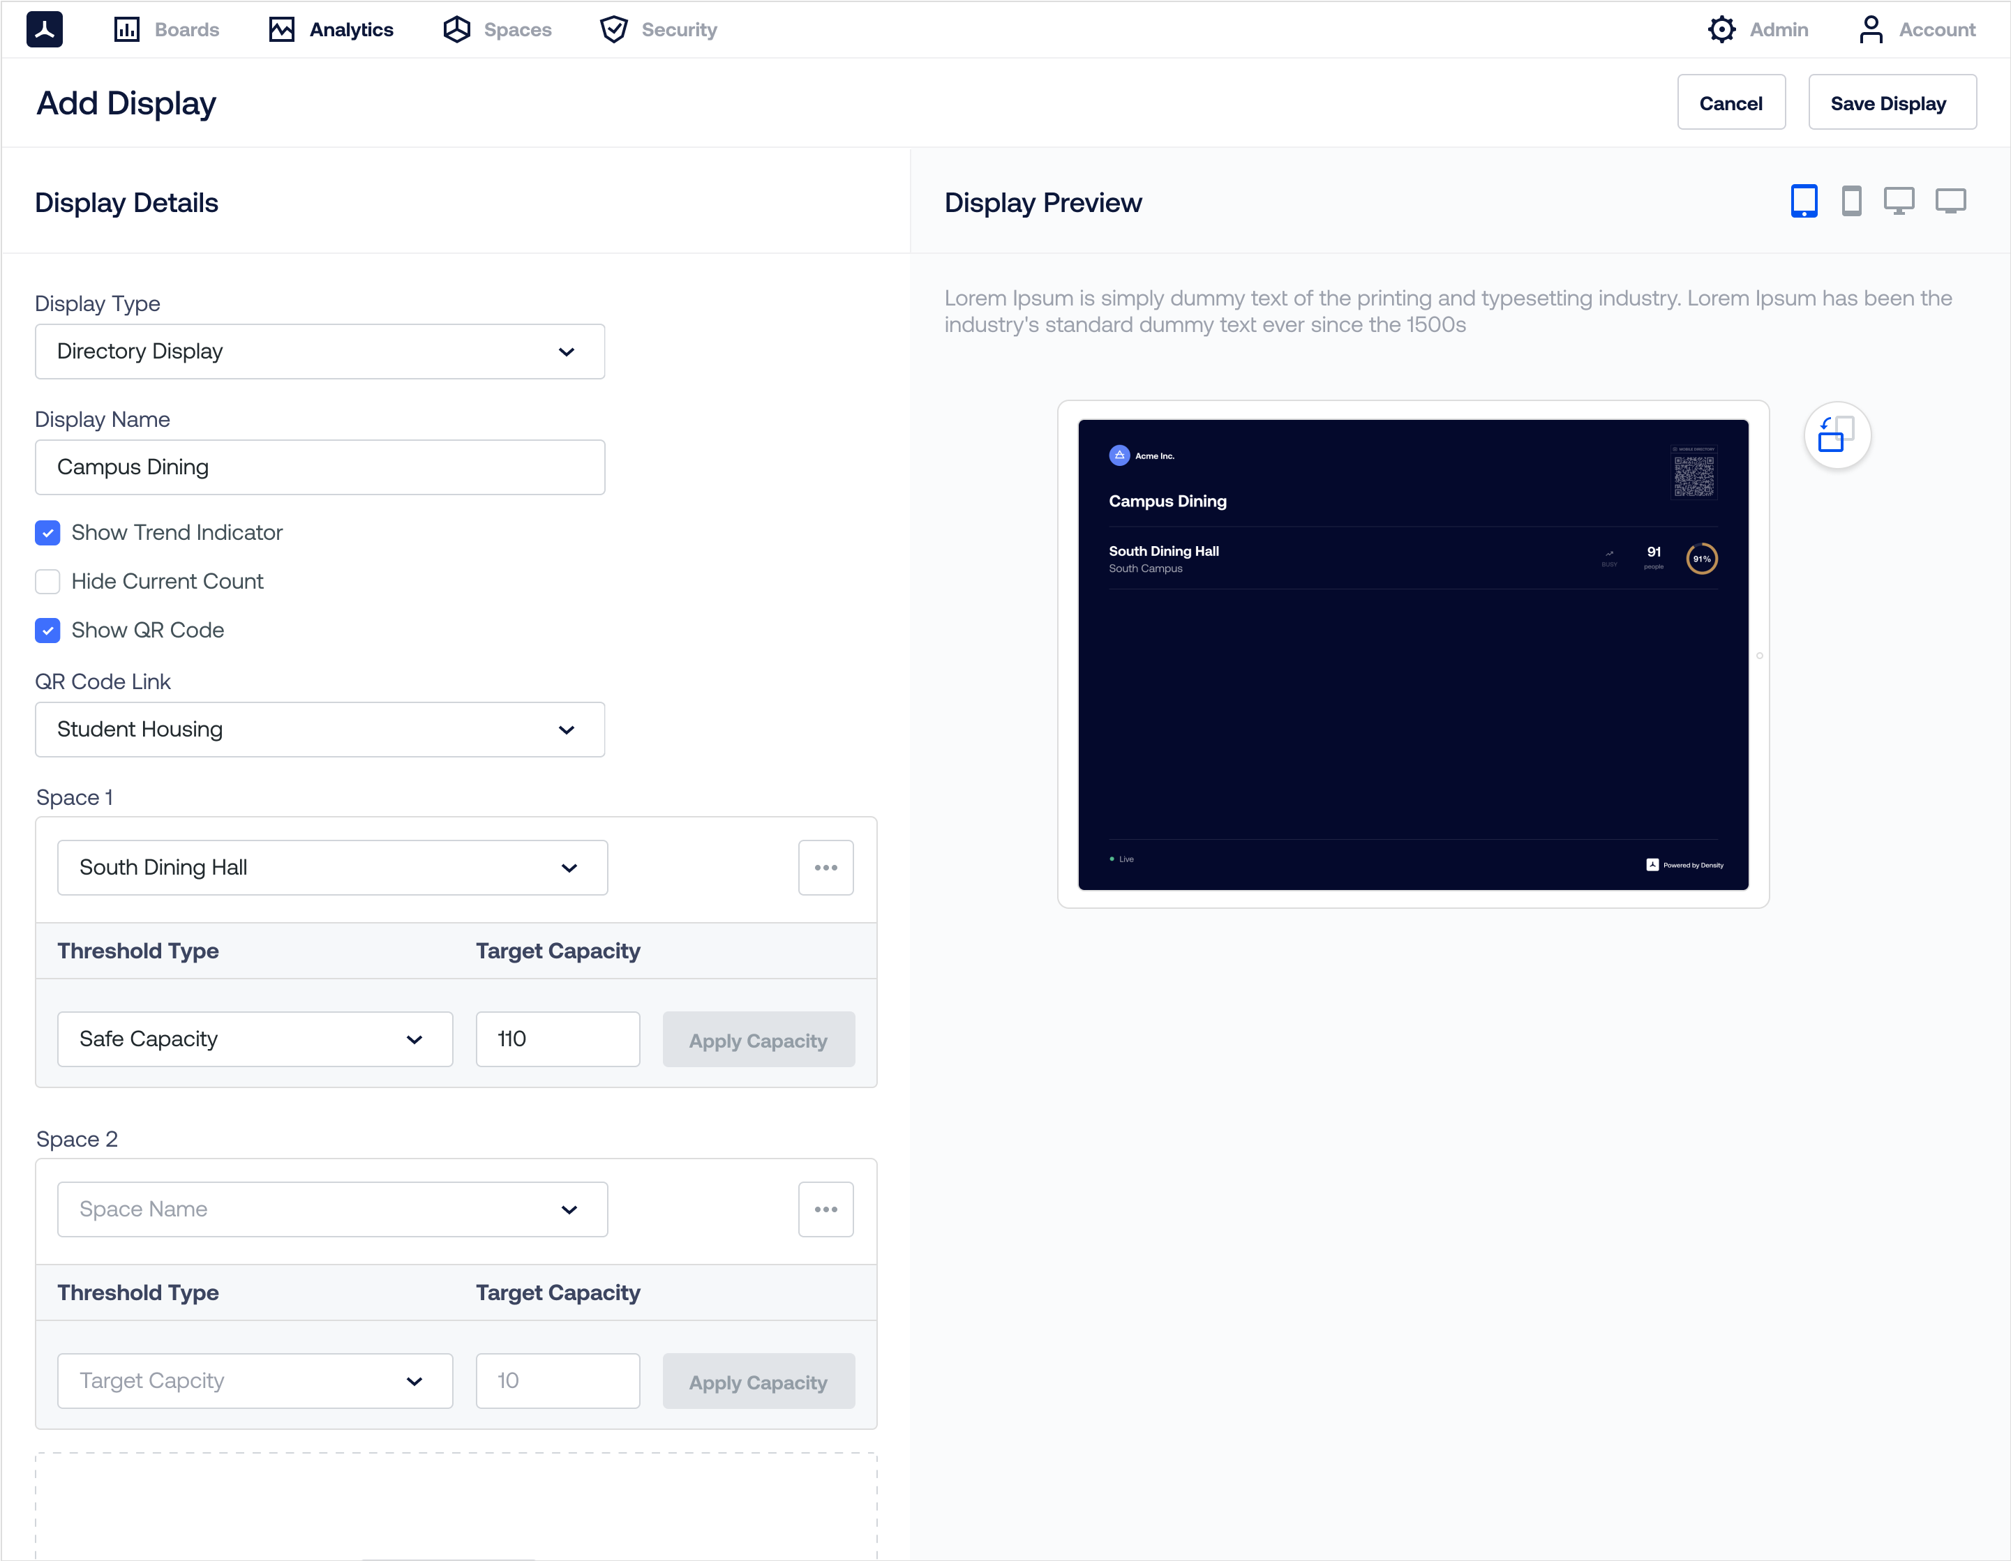The image size is (2011, 1561).
Task: Open Space 1 more options menu
Action: (825, 867)
